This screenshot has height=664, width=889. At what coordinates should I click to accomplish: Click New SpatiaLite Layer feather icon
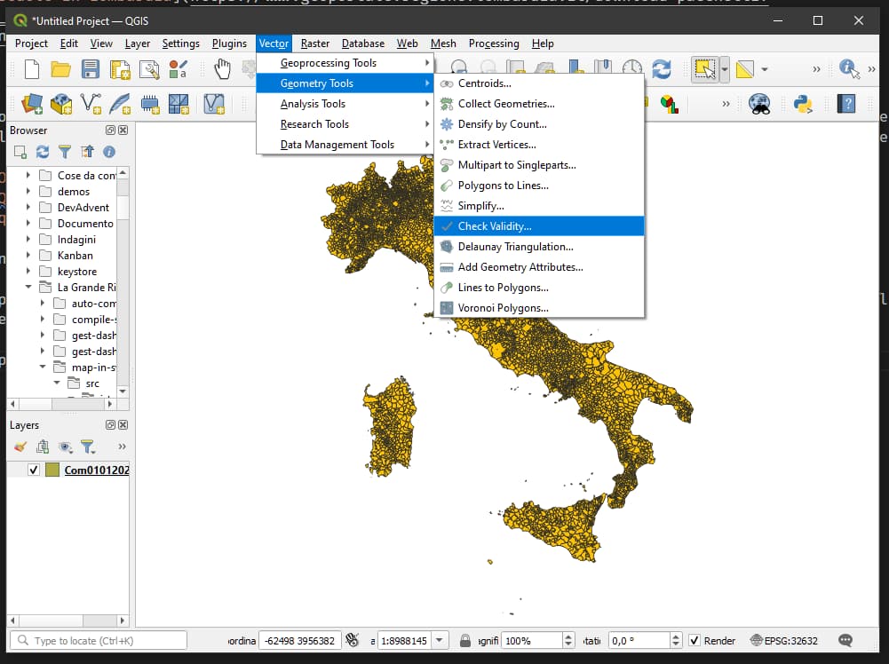[120, 104]
